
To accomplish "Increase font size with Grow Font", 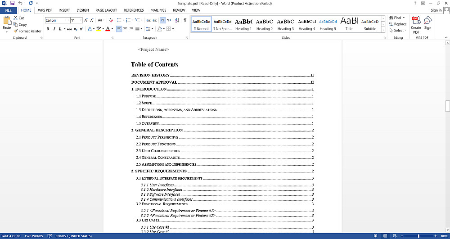I will pyautogui.click(x=86, y=20).
